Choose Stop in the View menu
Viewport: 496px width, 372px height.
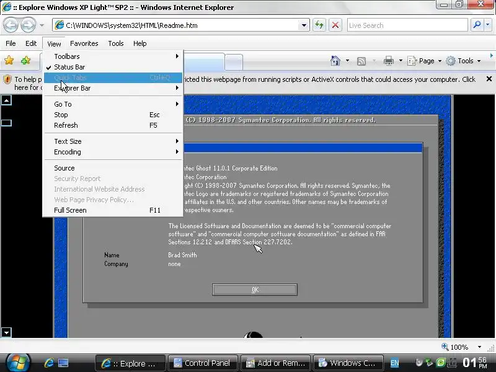point(113,115)
